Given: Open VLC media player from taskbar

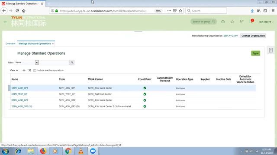Looking at the screenshot, I should pos(81,151).
